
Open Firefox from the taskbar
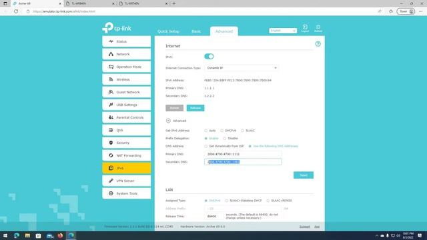pyautogui.click(x=60, y=235)
